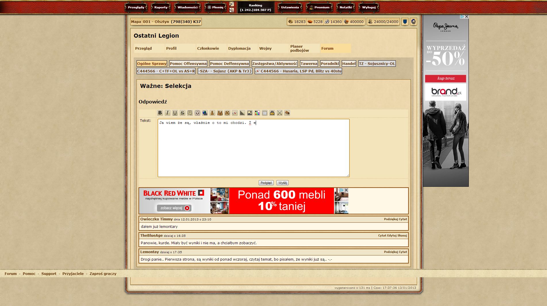Image resolution: width=547 pixels, height=306 pixels.
Task: Apply italic formatting with the I icon
Action: [168, 113]
